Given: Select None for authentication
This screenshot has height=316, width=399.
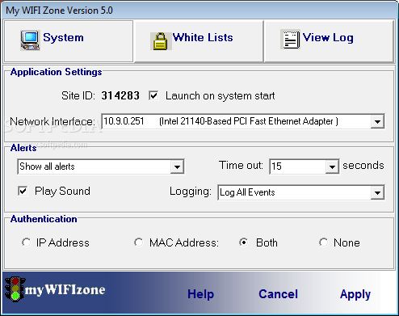Looking at the screenshot, I should tap(323, 242).
